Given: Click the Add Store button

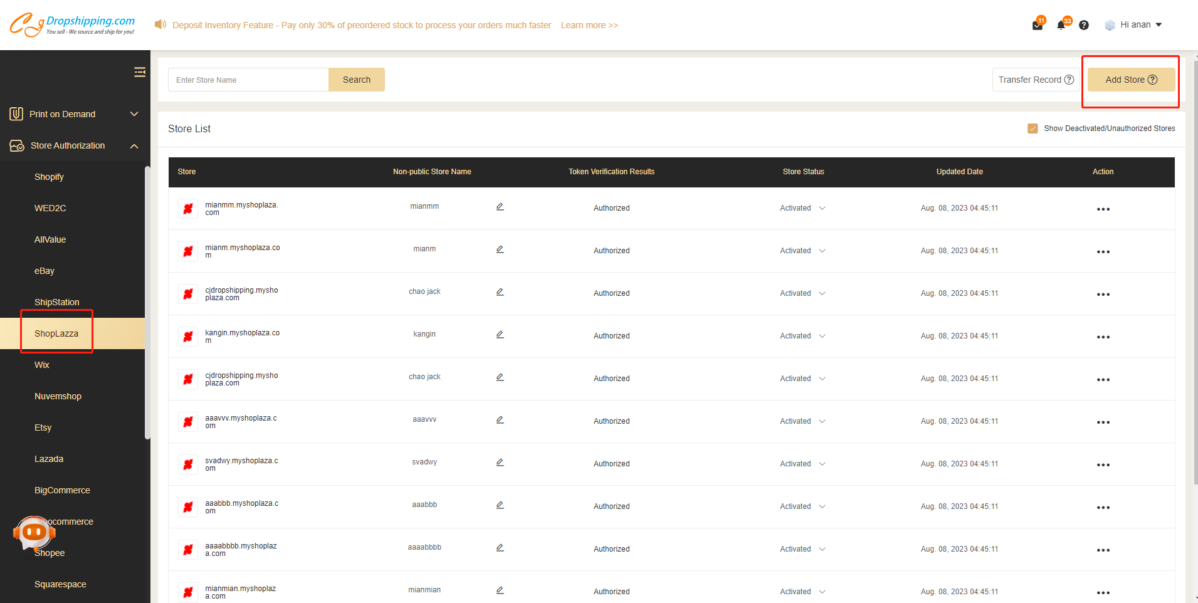Looking at the screenshot, I should click(x=1131, y=80).
